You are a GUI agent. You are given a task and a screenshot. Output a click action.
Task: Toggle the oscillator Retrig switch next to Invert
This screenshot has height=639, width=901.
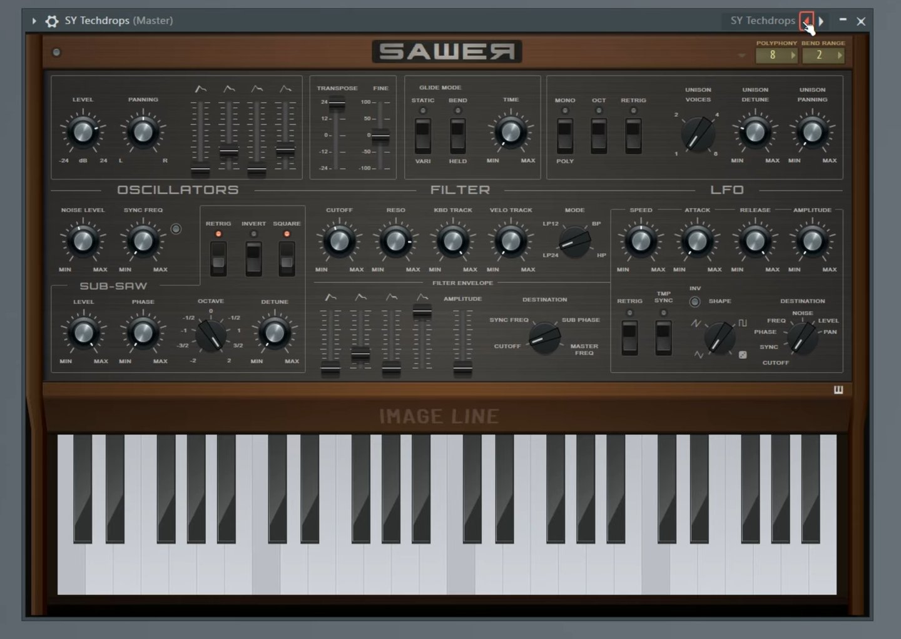[218, 258]
